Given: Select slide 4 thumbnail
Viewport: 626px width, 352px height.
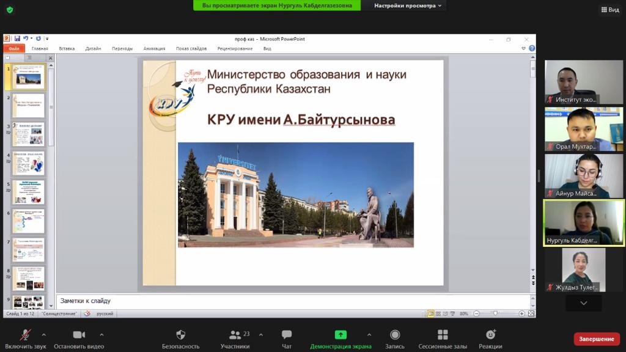Looking at the screenshot, I should click(28, 163).
